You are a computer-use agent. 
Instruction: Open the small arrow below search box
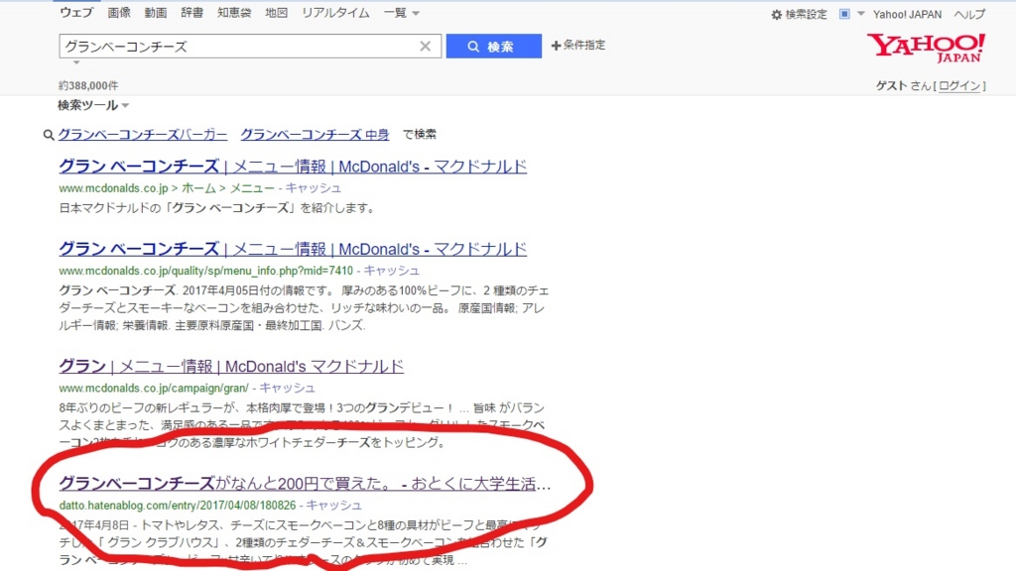pyautogui.click(x=76, y=62)
